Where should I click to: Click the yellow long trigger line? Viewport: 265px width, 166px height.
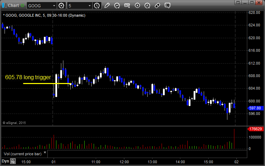47,83
